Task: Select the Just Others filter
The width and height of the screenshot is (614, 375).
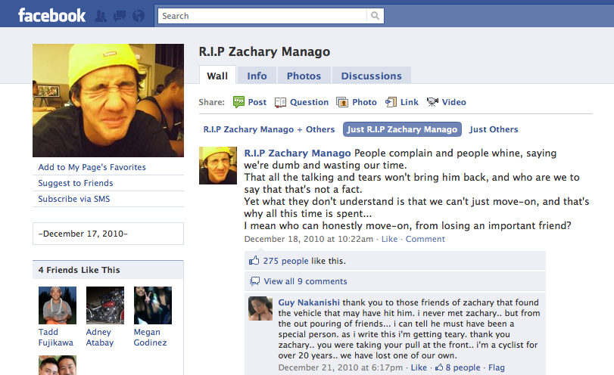Action: tap(494, 129)
